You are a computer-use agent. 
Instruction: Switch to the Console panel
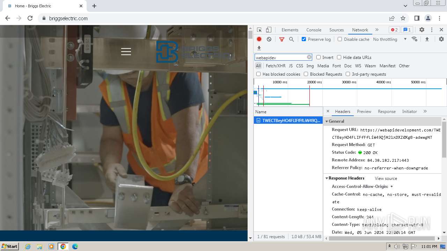coord(314,30)
